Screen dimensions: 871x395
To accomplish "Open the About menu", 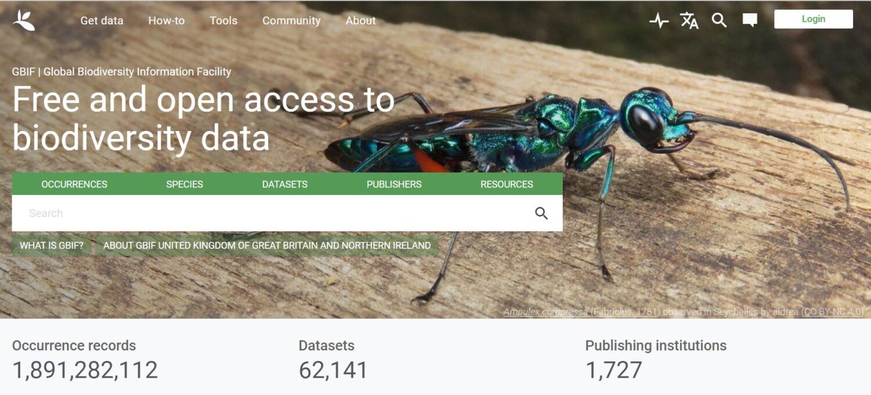I will (361, 20).
